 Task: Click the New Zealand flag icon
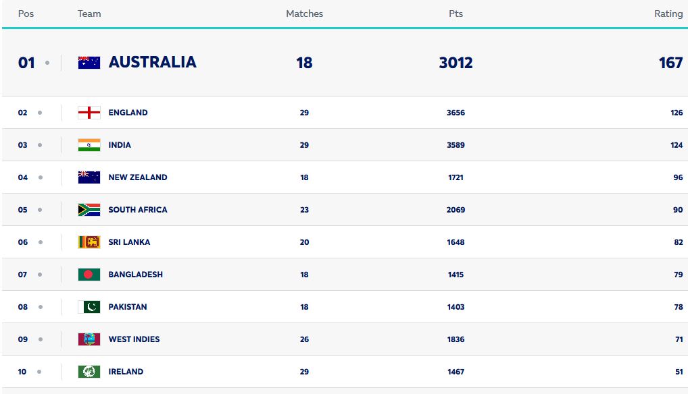click(89, 177)
